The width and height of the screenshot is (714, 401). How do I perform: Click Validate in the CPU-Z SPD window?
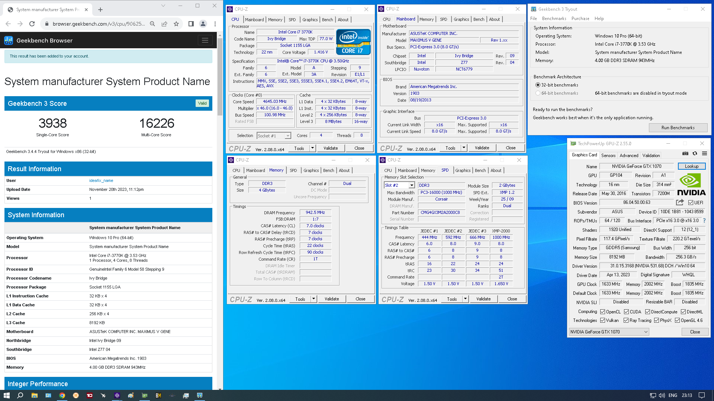[x=483, y=299]
